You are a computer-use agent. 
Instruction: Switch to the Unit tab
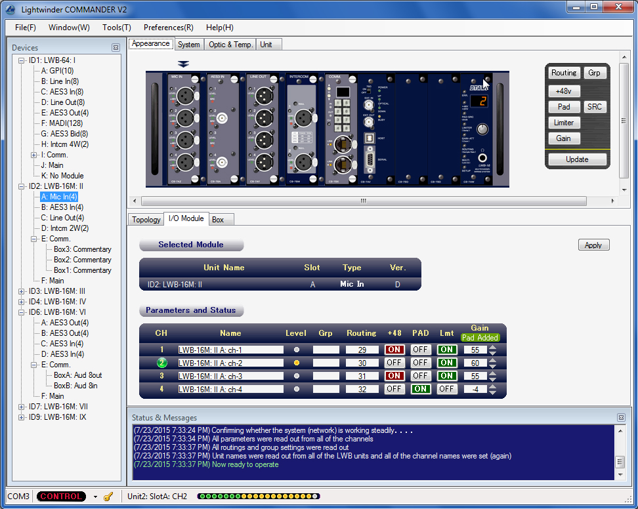coord(268,45)
